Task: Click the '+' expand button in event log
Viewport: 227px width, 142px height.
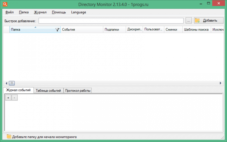Action: (x=8, y=98)
